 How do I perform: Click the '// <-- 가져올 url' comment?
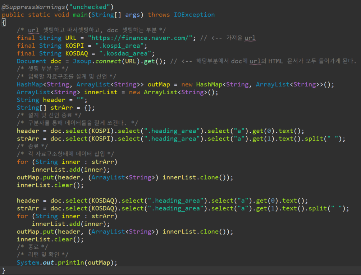pos(228,38)
